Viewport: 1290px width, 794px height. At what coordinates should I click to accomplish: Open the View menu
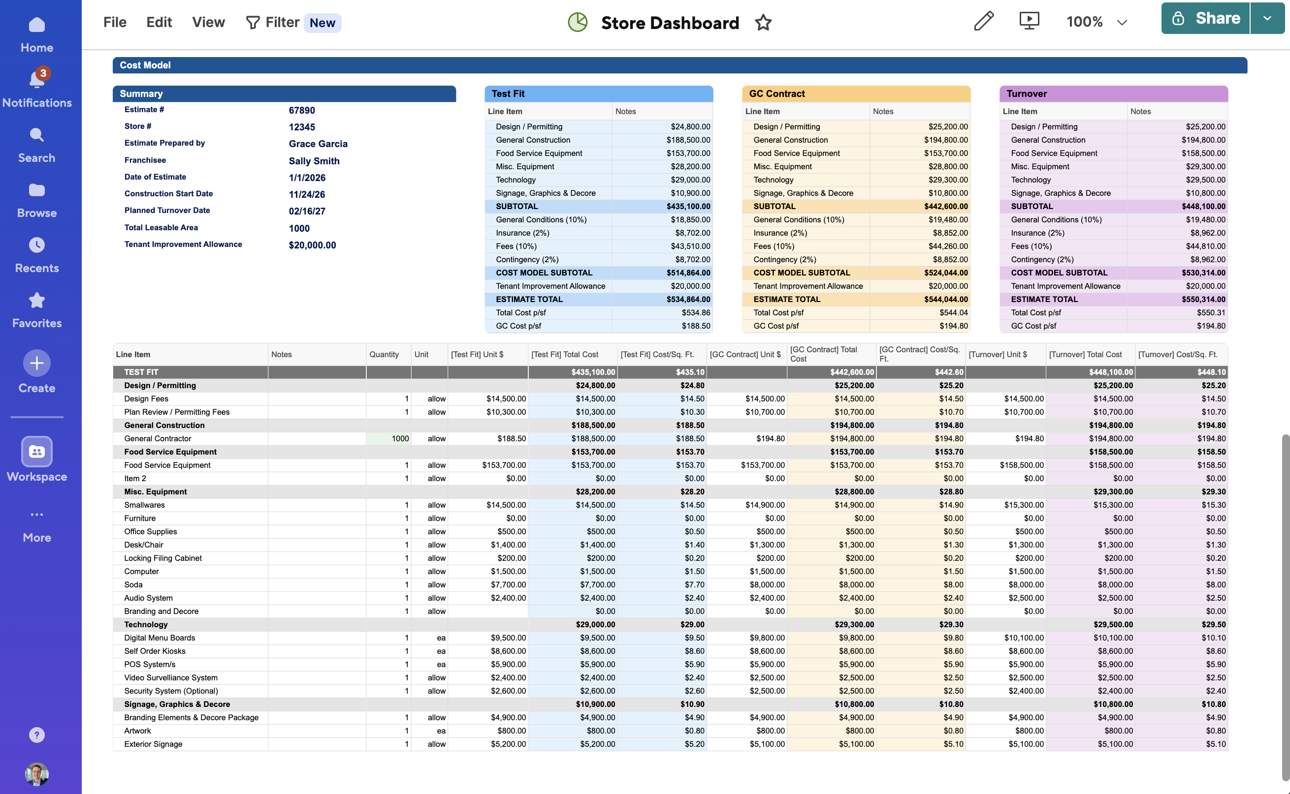click(x=208, y=22)
